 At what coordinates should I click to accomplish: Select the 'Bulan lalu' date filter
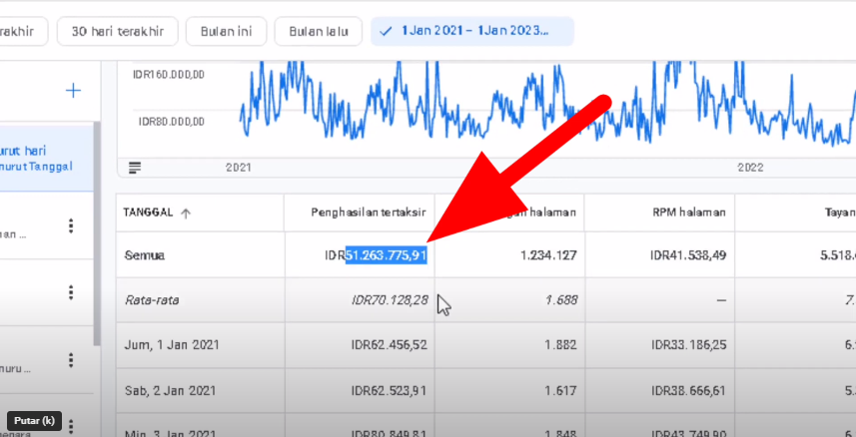pos(318,31)
